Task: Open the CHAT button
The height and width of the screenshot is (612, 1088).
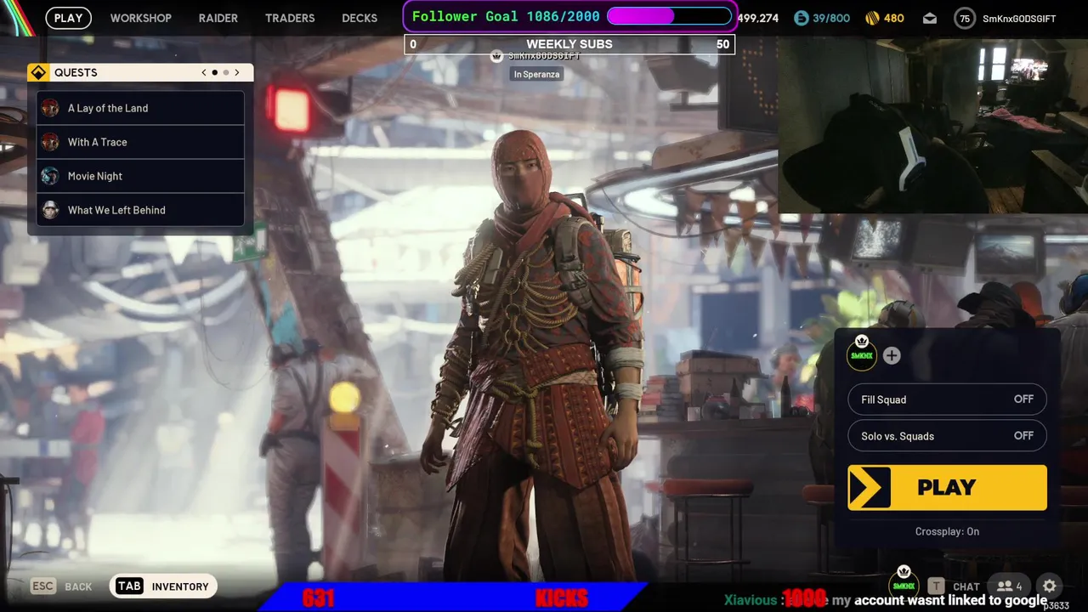Action: (966, 586)
